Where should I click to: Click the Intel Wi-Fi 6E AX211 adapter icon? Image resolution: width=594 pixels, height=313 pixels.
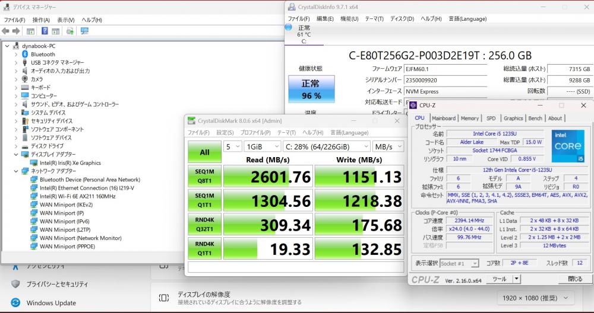(34, 197)
